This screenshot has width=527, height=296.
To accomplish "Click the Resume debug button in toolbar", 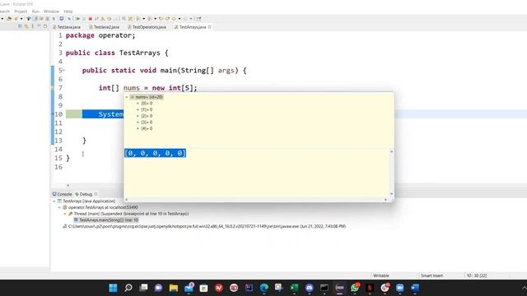I will point(77,19).
